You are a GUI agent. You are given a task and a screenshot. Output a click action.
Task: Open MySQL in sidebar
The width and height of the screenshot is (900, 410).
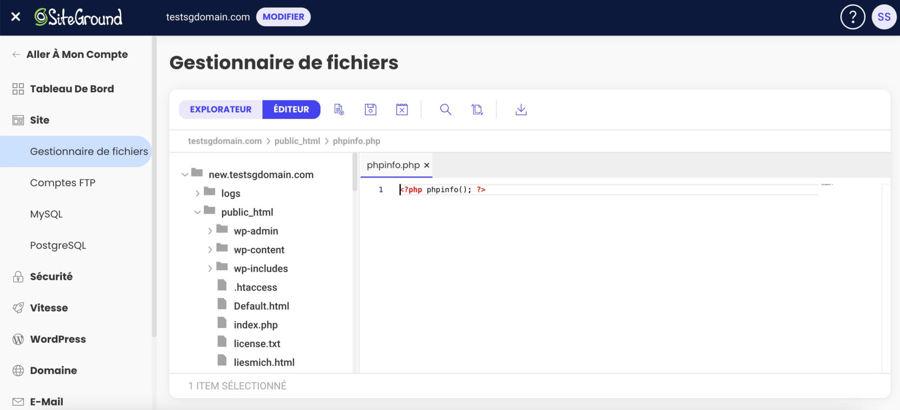(46, 214)
